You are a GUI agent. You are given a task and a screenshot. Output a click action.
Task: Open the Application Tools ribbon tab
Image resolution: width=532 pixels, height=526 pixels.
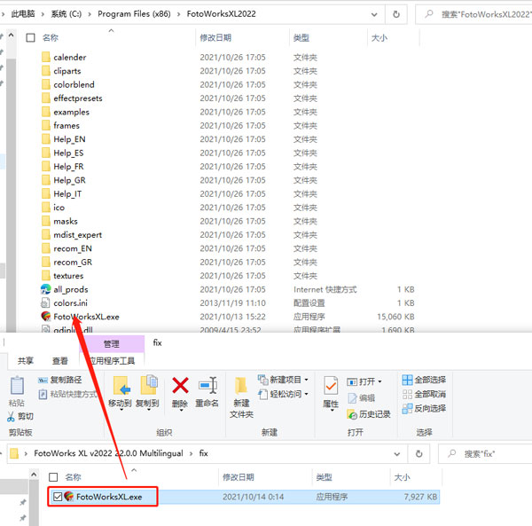click(x=113, y=361)
